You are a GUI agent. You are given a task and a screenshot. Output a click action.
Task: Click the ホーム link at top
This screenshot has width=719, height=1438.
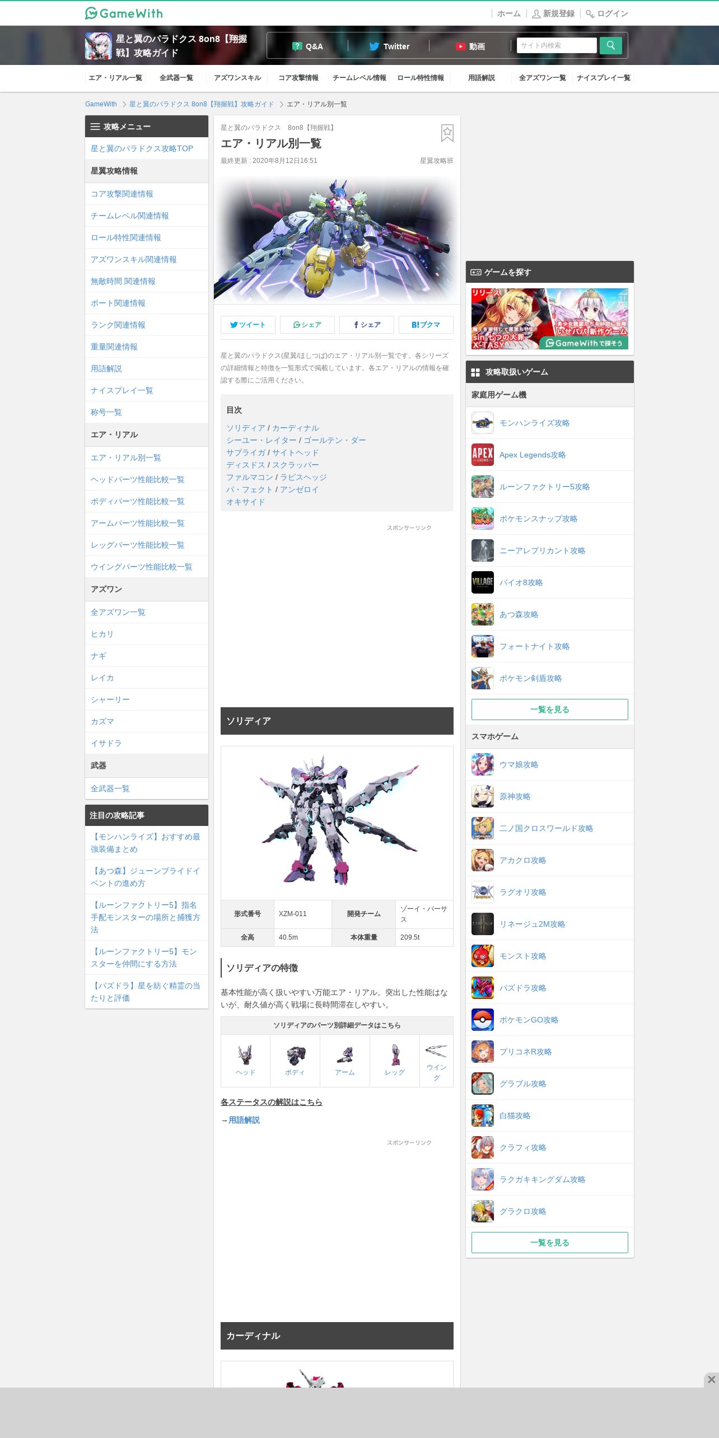click(509, 13)
